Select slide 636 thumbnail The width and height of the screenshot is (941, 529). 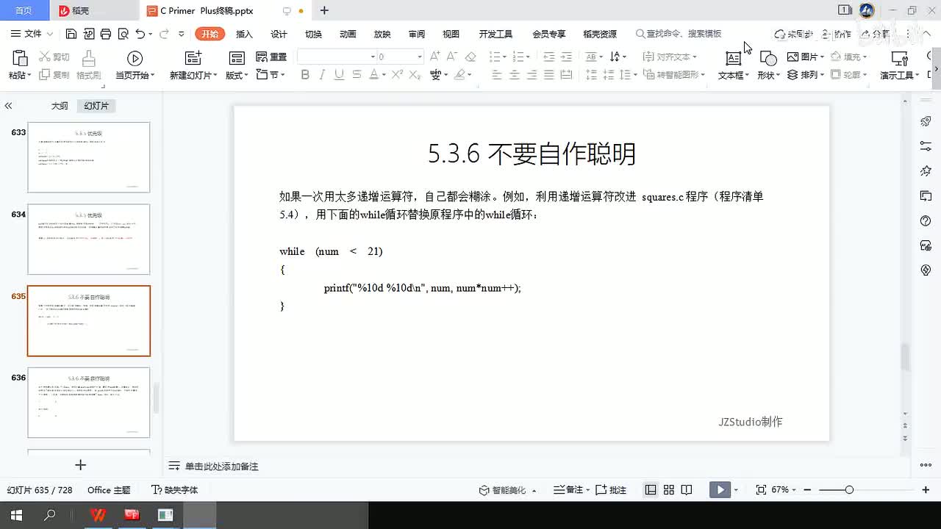pos(89,403)
